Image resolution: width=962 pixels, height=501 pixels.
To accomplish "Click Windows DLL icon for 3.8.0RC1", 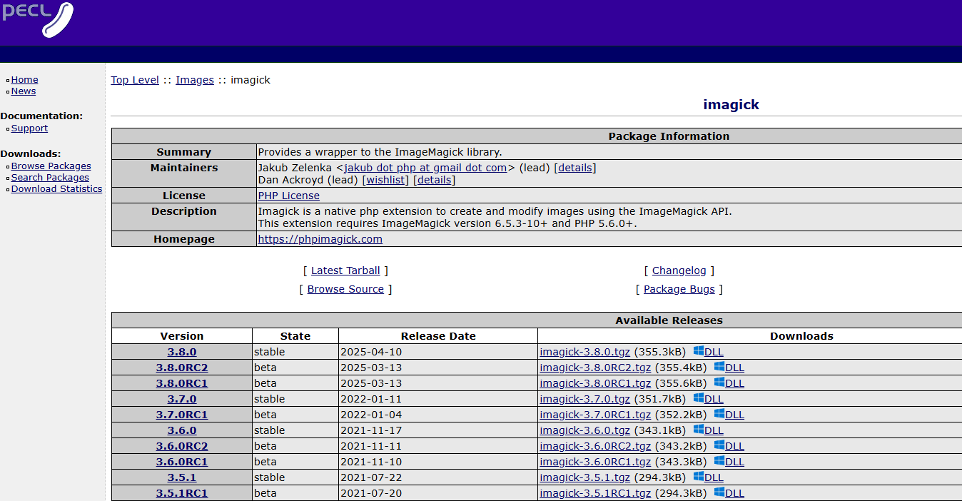I will pos(719,383).
